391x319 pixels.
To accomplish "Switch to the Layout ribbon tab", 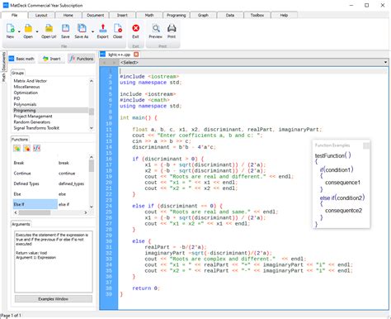I will [41, 15].
